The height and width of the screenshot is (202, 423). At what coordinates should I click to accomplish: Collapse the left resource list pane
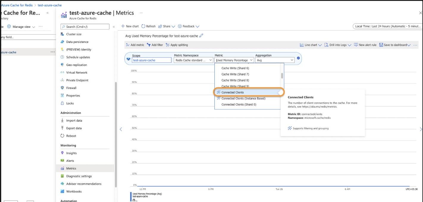click(48, 13)
